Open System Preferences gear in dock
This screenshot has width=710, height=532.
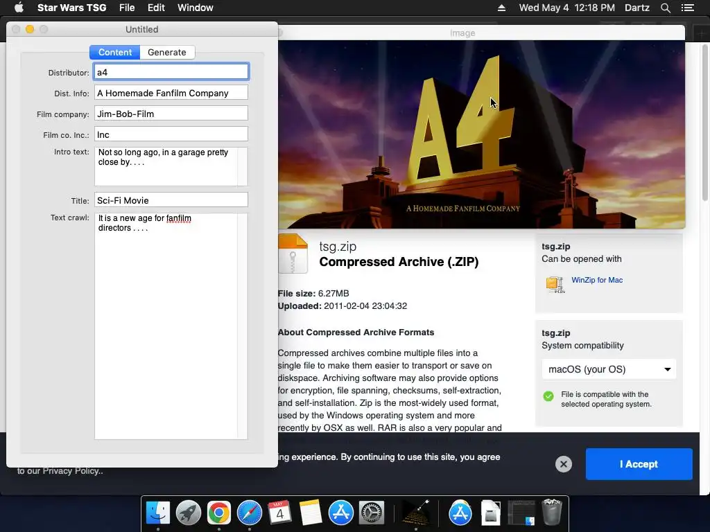372,513
